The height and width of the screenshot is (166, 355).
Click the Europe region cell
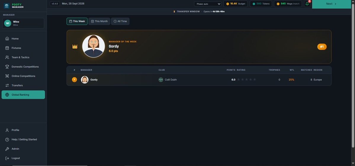[318, 80]
